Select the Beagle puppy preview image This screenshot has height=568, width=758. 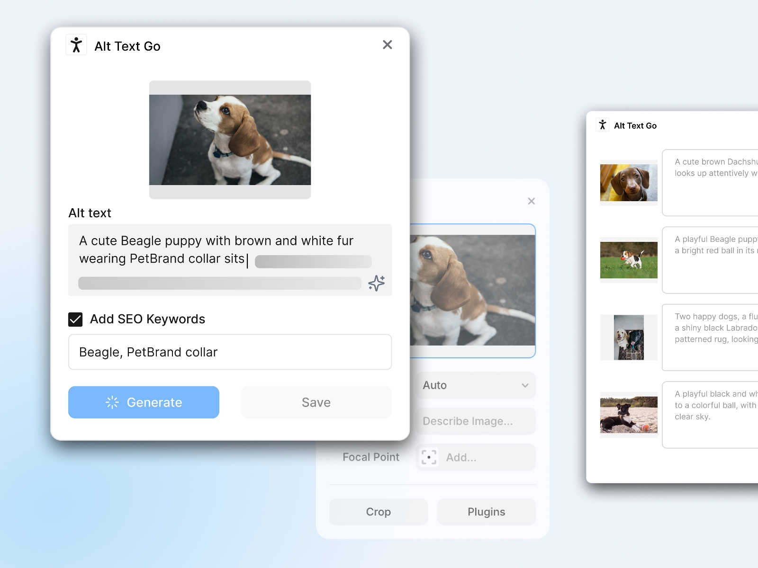tap(230, 140)
